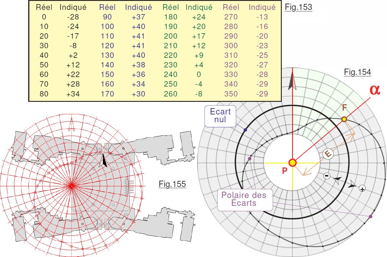Image resolution: width=387 pixels, height=257 pixels.
Task: Click the black 'Réel' column header
Action: 44,7
